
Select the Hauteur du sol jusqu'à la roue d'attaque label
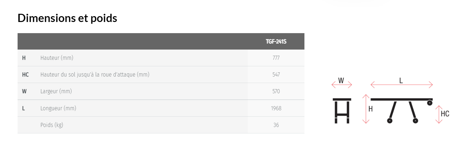(x=95, y=74)
